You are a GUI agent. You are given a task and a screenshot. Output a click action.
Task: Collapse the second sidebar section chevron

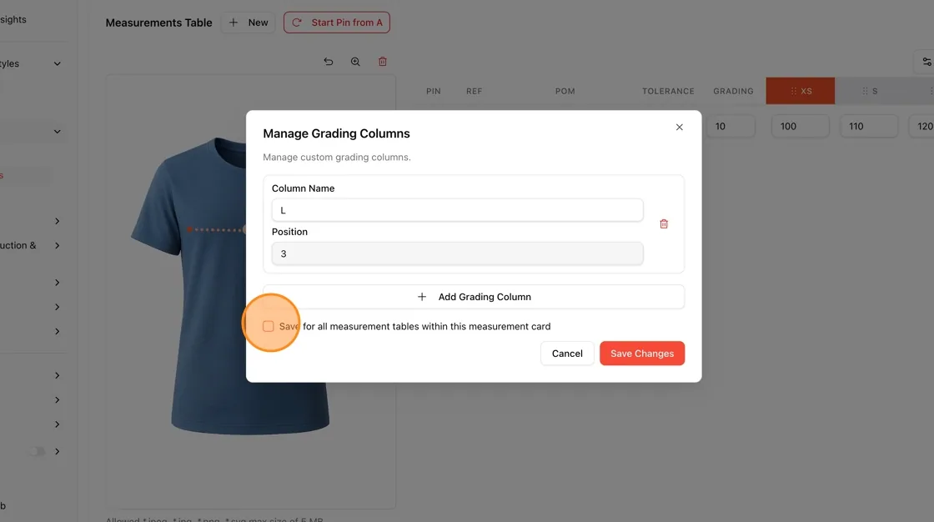(58, 132)
